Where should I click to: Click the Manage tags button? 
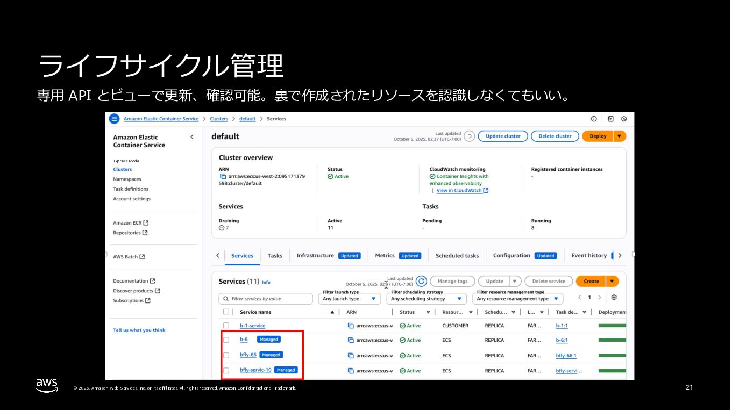[x=452, y=281]
